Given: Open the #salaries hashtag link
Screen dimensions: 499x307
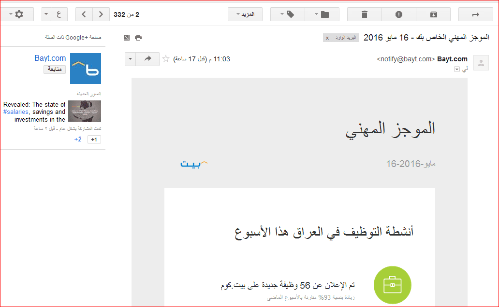Looking at the screenshot, I should click(x=16, y=112).
